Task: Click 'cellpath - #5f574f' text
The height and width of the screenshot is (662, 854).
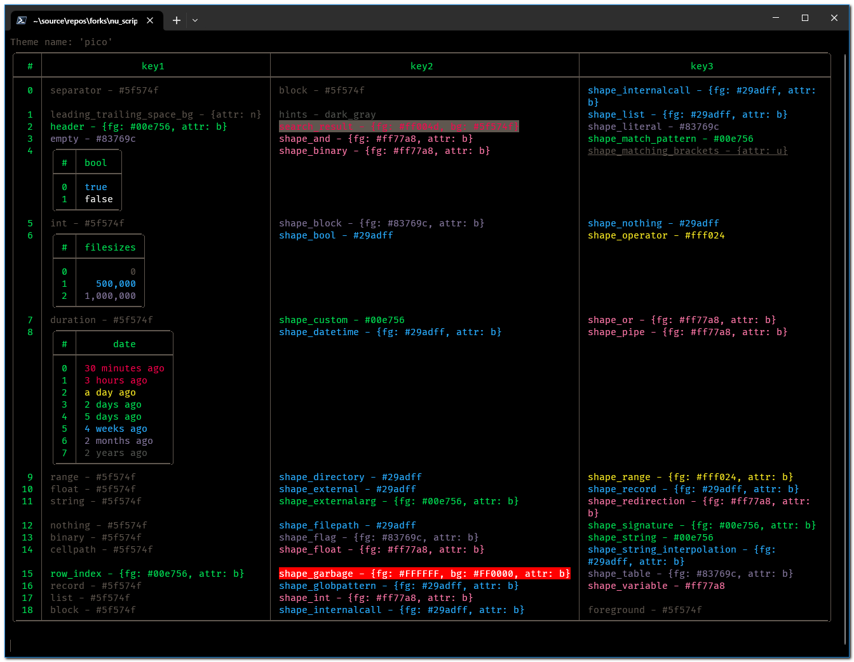Action: click(x=102, y=549)
